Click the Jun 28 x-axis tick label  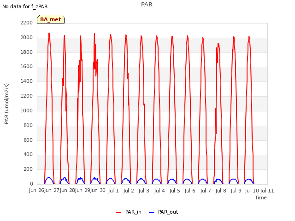67,191
